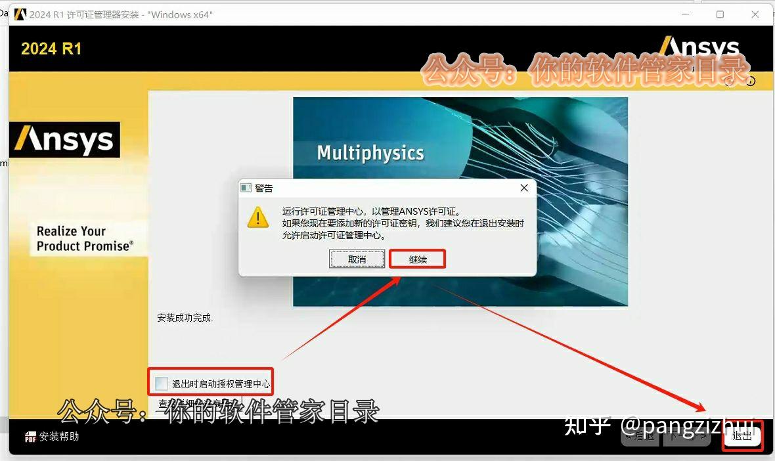775x461 pixels.
Task: Click the 退出 button at the bottom right
Action: [x=742, y=437]
